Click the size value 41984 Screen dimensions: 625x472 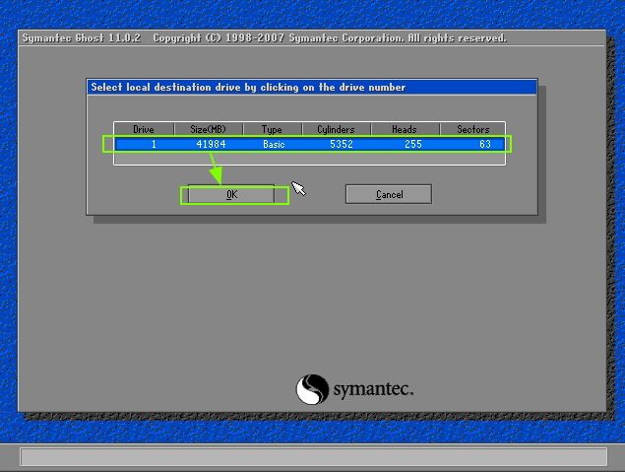pos(211,144)
